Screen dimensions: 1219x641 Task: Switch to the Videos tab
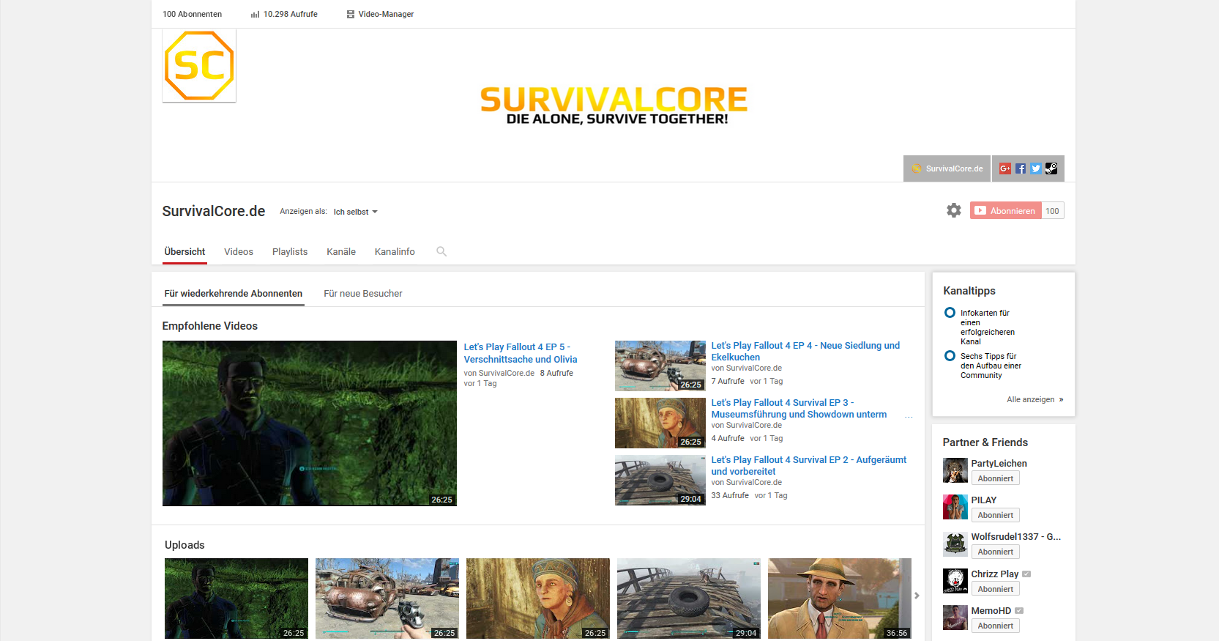[x=239, y=251]
